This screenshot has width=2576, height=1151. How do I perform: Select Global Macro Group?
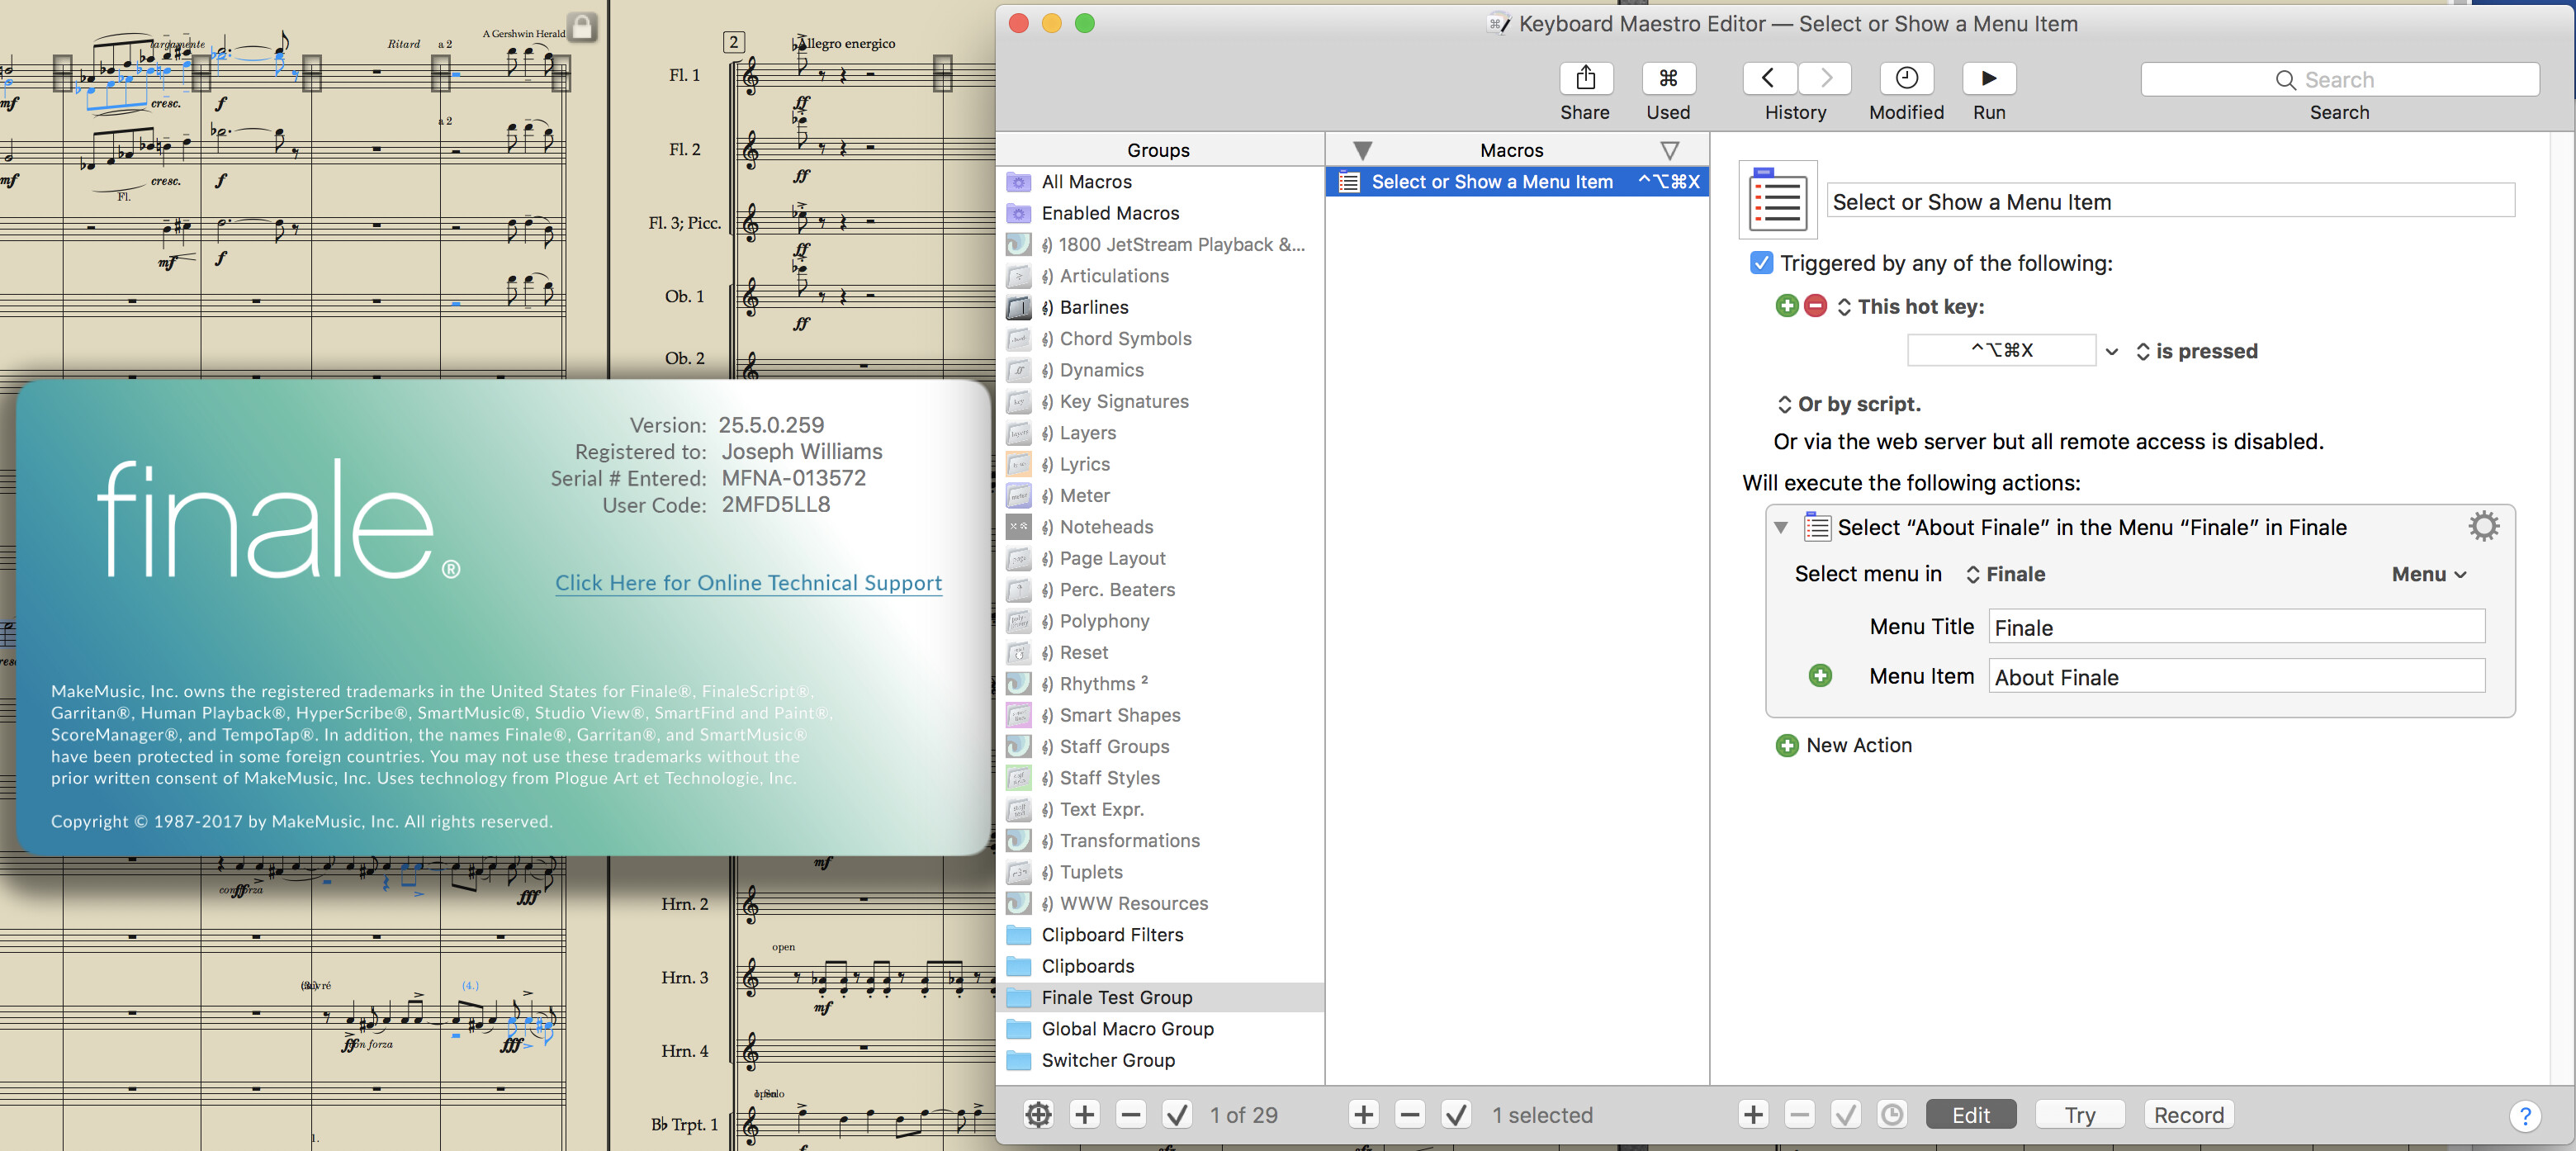[1160, 1028]
